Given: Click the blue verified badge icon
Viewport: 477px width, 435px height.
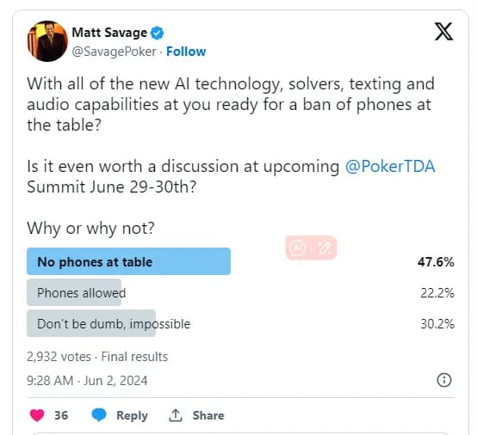Looking at the screenshot, I should (158, 33).
